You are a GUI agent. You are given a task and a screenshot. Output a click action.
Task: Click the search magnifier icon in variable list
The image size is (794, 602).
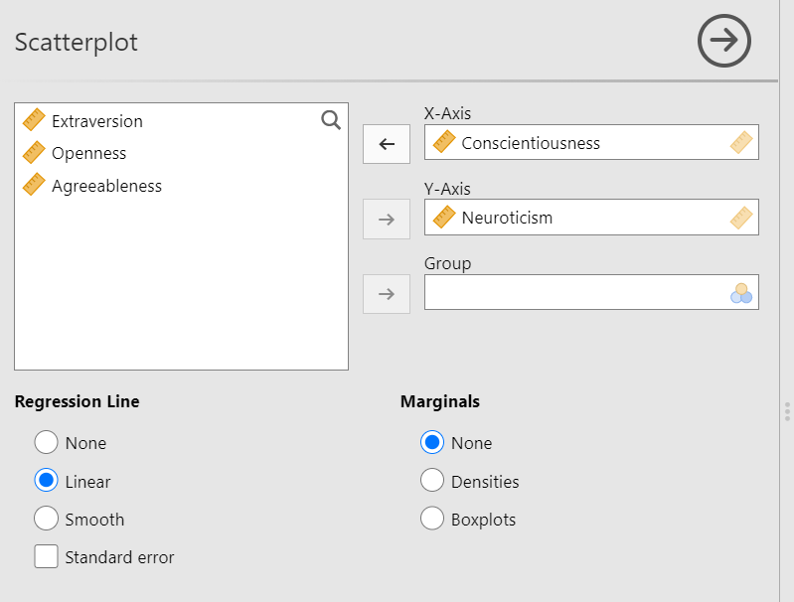click(331, 120)
